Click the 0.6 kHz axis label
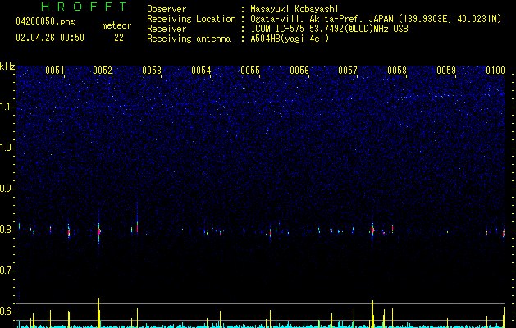The height and width of the screenshot is (328, 516). 7,312
